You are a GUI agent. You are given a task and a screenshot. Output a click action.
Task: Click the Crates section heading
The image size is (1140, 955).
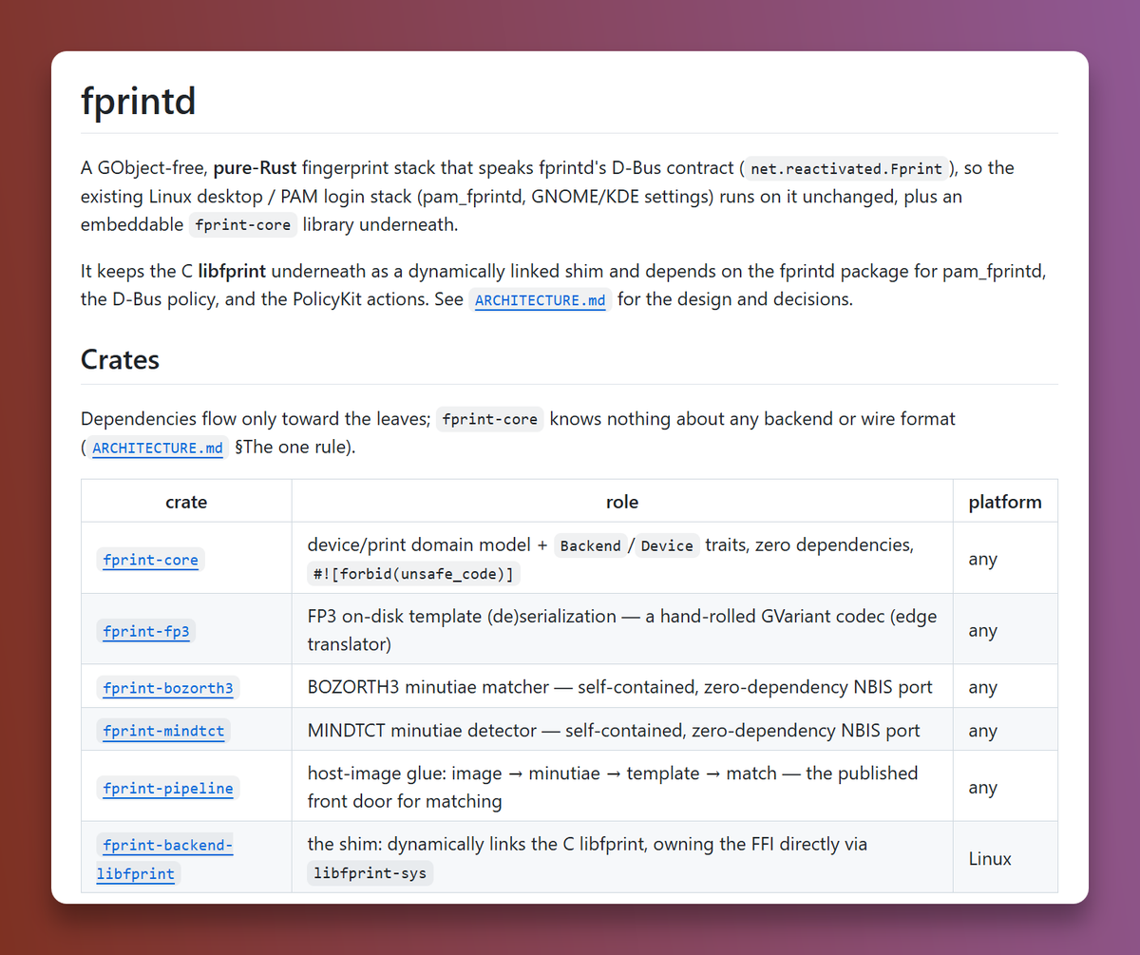(x=120, y=360)
